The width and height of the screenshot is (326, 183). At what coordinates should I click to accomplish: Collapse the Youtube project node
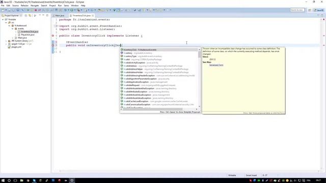pos(3,19)
